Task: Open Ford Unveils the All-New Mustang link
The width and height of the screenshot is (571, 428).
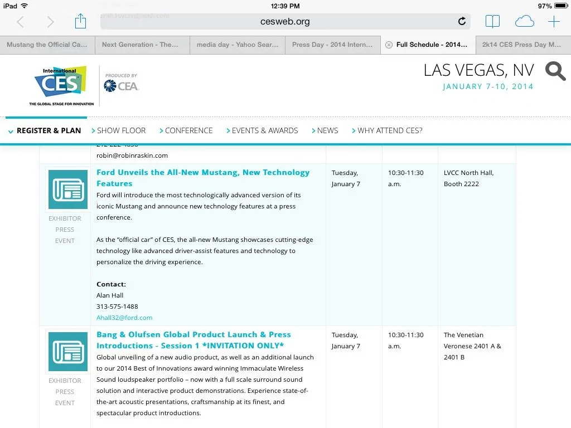Action: [203, 178]
